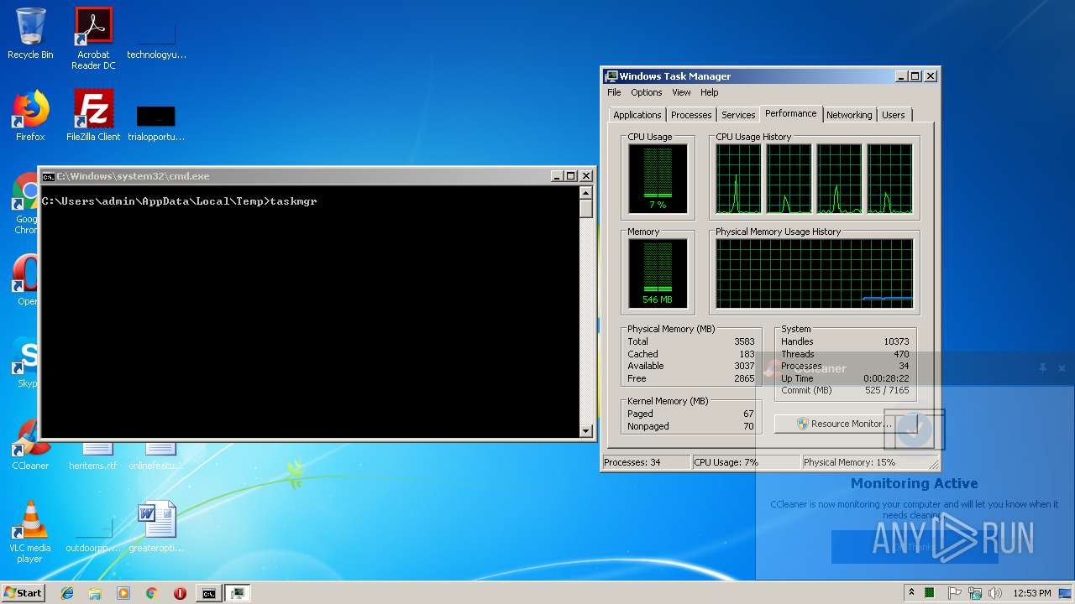Select the CCleaner desktop shortcut
The width and height of the screenshot is (1075, 604).
[x=30, y=445]
